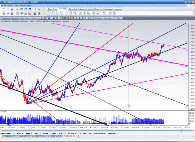Click the chart scroll slider handle
Image resolution: width=195 pixels, height=142 pixels.
tap(182, 130)
